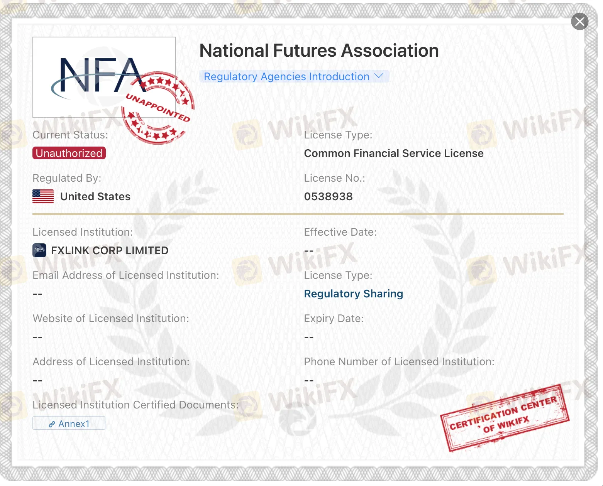Click the red UNAPPOINTED stamp

click(159, 109)
